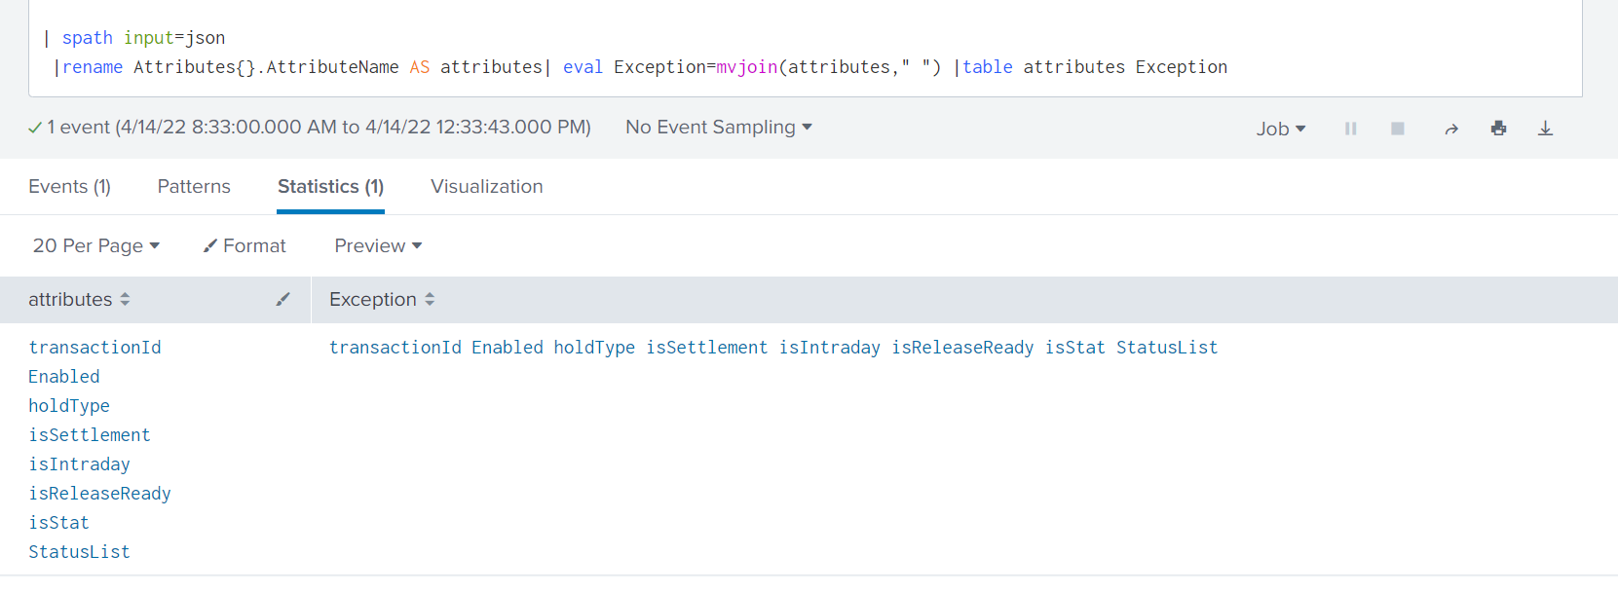The width and height of the screenshot is (1618, 593).
Task: Pause the running search job
Action: (1350, 129)
